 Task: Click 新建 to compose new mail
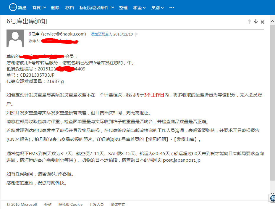(x=22, y=8)
